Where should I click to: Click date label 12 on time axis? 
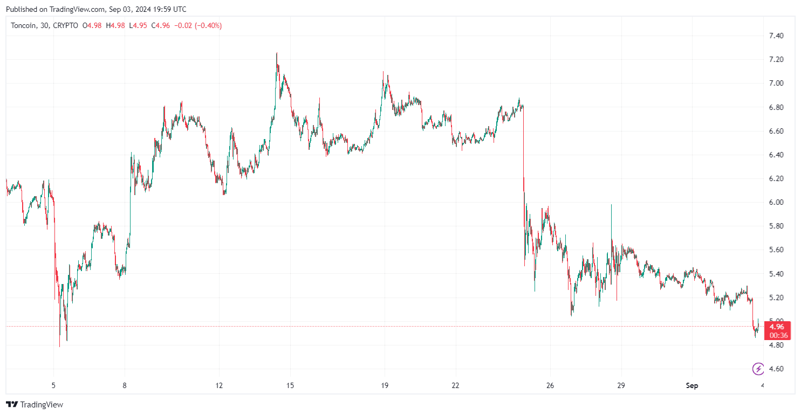tap(219, 385)
